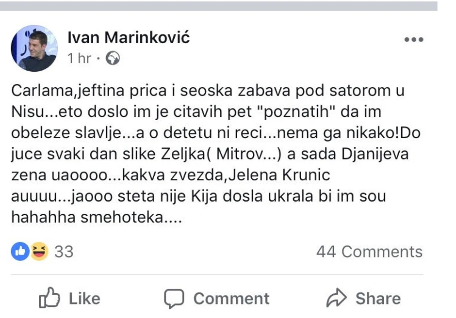The image size is (456, 318).
Task: Open the 44 Comments link
Action: coord(369,252)
